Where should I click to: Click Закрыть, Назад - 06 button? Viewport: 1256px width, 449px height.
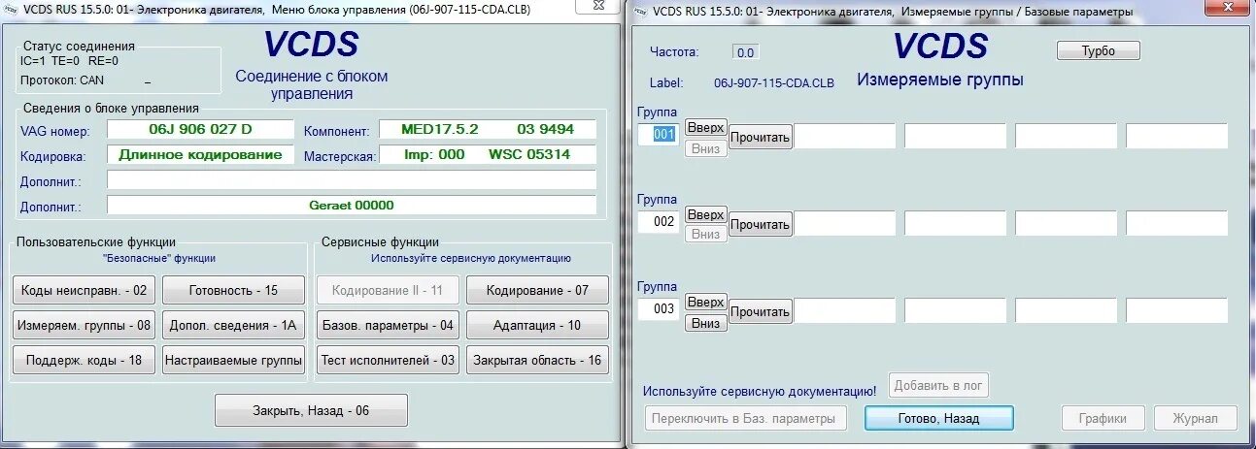coord(311,410)
